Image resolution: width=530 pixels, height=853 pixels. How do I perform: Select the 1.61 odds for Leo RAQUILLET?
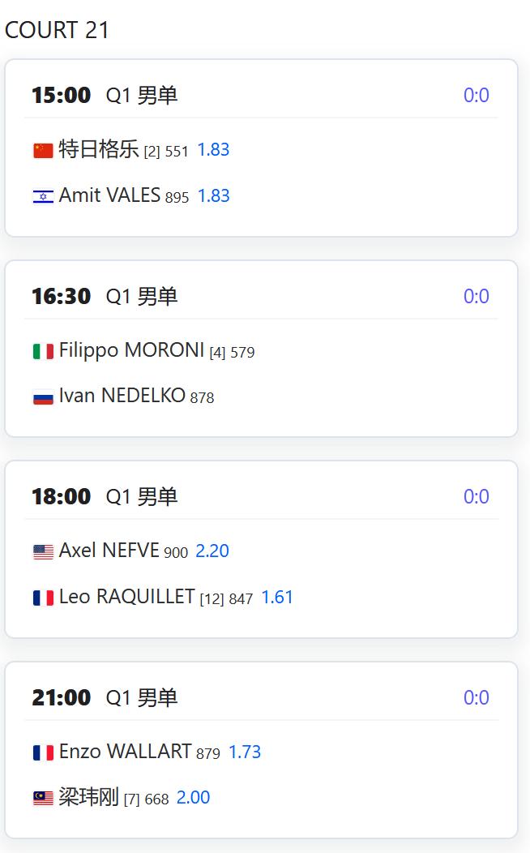pyautogui.click(x=277, y=598)
